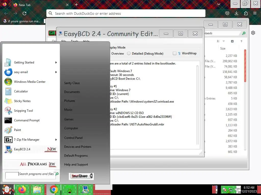Sort Explorer files by Size column

click(x=223, y=48)
